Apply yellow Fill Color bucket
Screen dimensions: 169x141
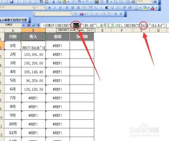click(x=145, y=8)
